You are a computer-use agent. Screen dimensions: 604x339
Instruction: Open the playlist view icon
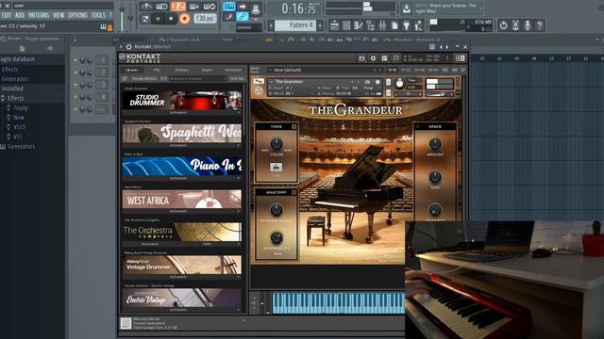point(334,25)
